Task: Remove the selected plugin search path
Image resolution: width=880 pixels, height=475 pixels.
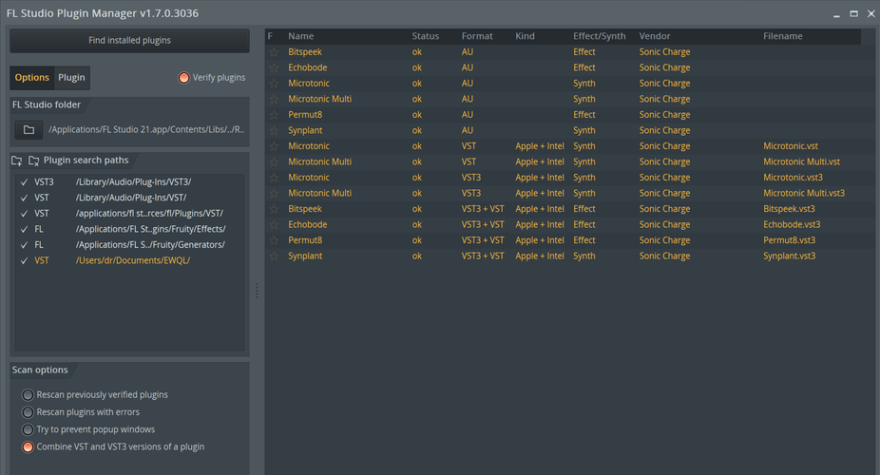Action: click(33, 161)
